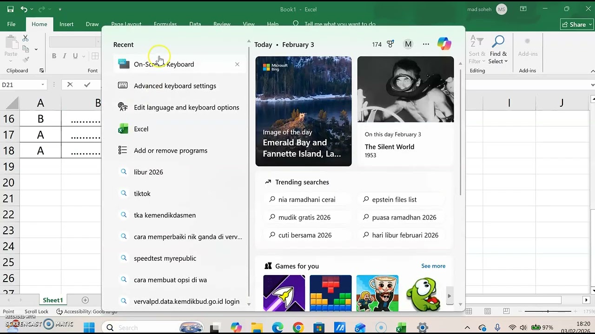This screenshot has height=334, width=595.
Task: Open the MS account profile in Excel title bar
Action: 501,9
